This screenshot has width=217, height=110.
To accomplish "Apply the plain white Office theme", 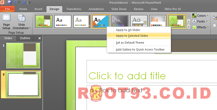I will point(63,21).
